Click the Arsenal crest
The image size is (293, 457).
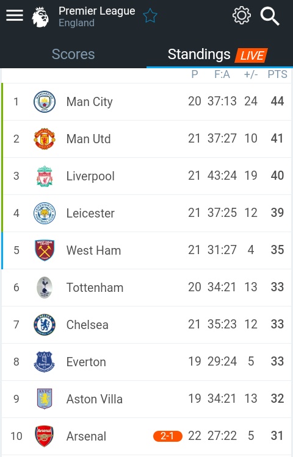point(45,436)
